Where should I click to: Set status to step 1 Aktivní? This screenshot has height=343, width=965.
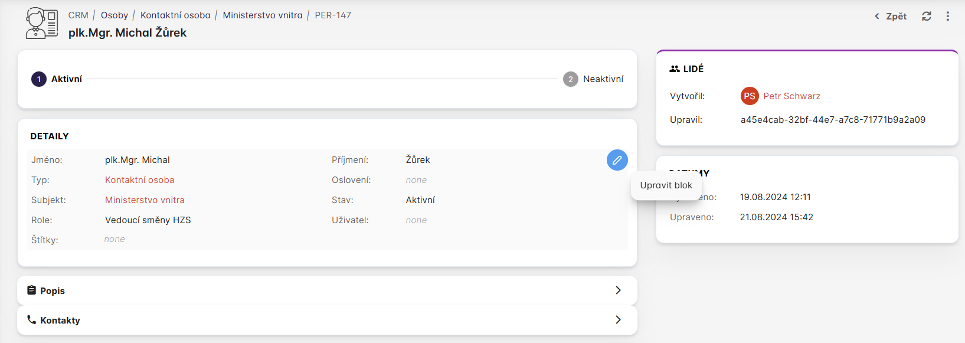(40, 79)
